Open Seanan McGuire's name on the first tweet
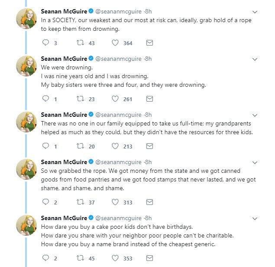Viewport: 275px width, 267px height. [64, 11]
